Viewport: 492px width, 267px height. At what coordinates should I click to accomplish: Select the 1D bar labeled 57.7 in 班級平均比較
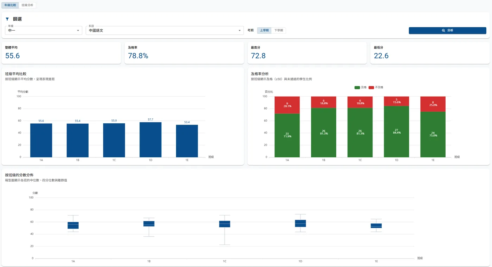150,139
